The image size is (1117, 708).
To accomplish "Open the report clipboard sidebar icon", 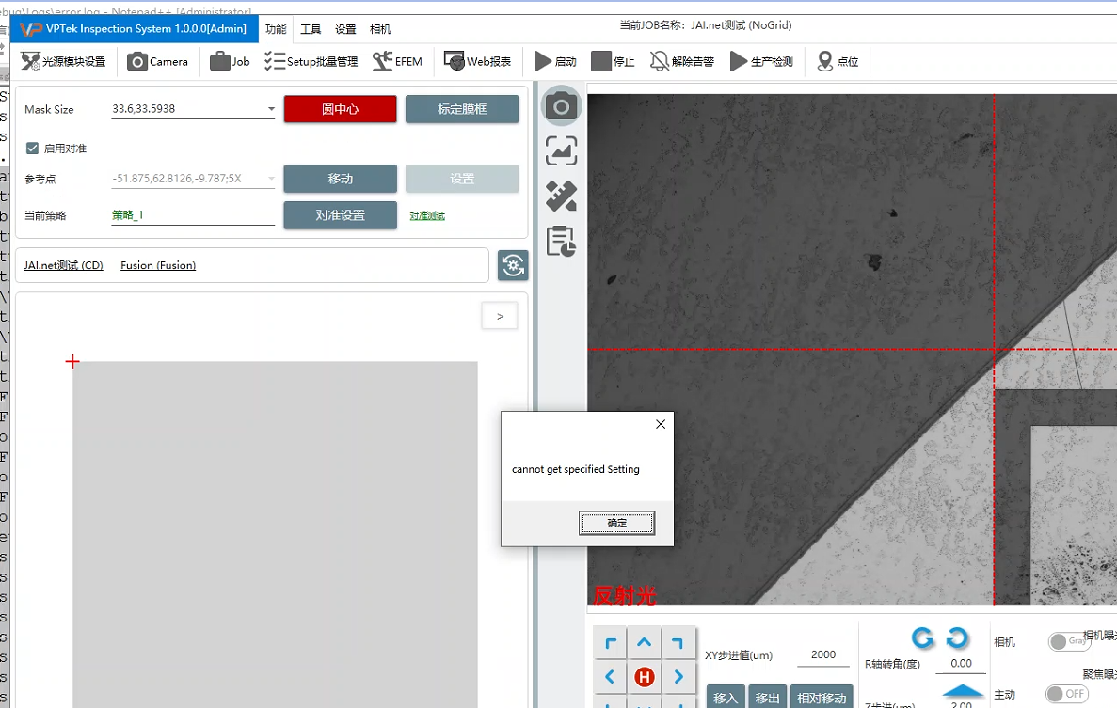I will click(x=561, y=242).
